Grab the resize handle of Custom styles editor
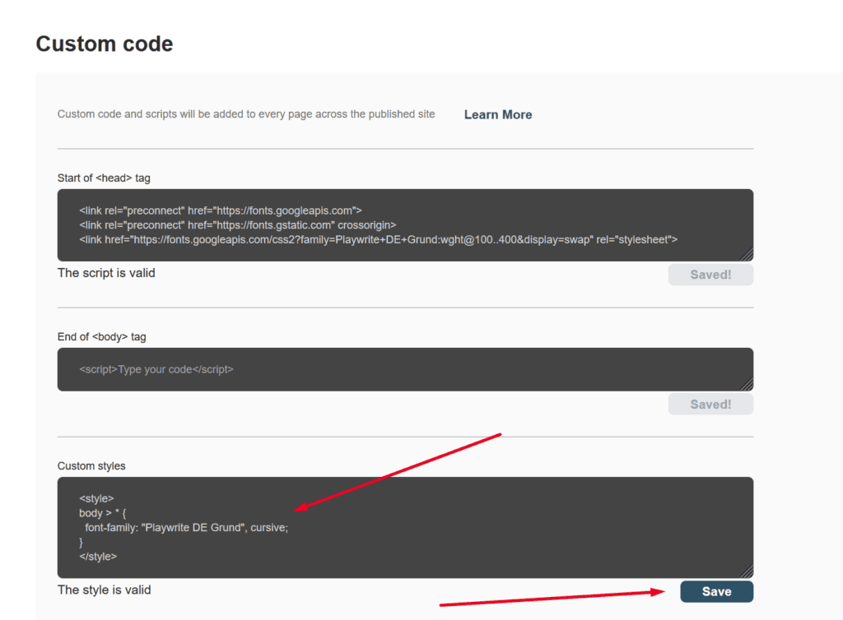843x620 pixels. (747, 571)
